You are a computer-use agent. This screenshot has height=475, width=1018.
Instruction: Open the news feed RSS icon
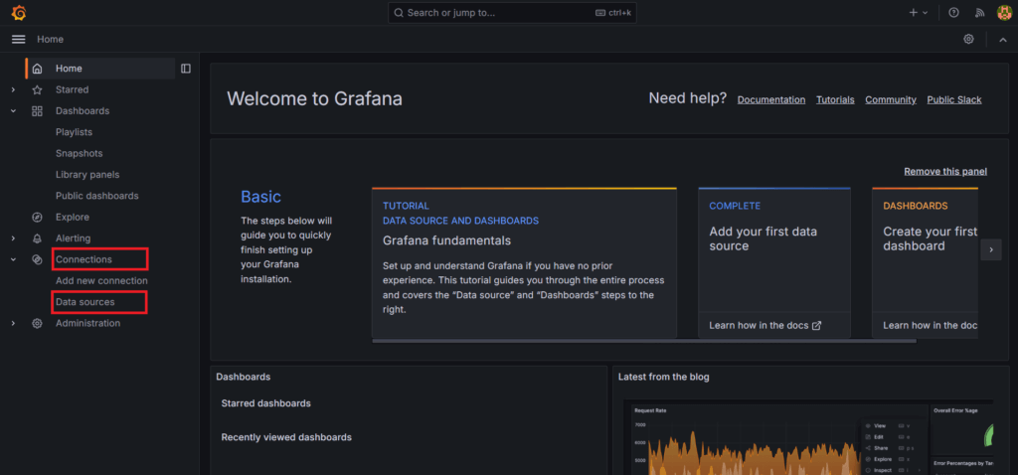979,12
